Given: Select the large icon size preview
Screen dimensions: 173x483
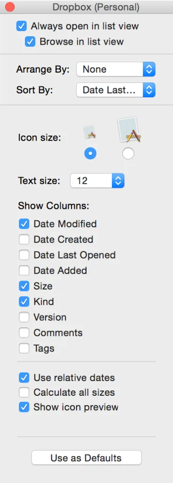Looking at the screenshot, I should (x=129, y=130).
